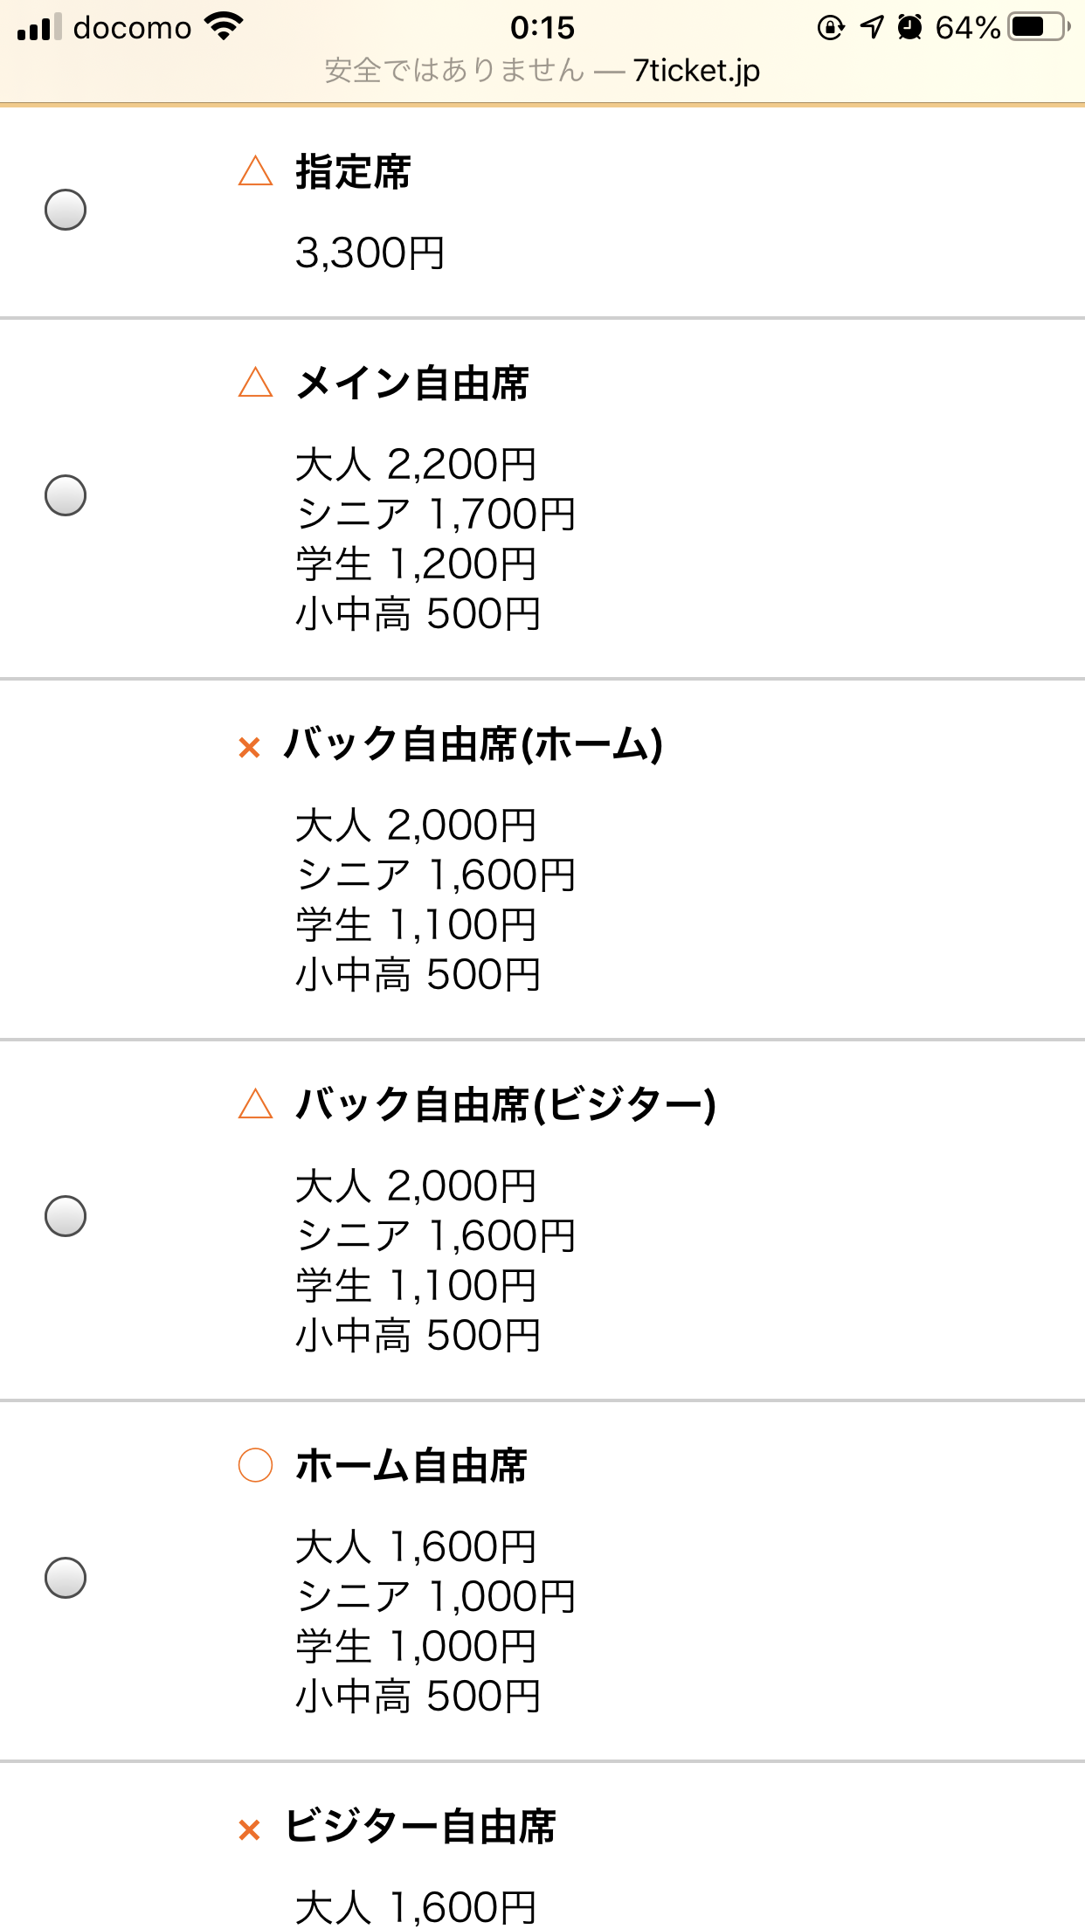This screenshot has height=1929, width=1085.
Task: Select the メイン自由席 radio button
Action: point(66,495)
